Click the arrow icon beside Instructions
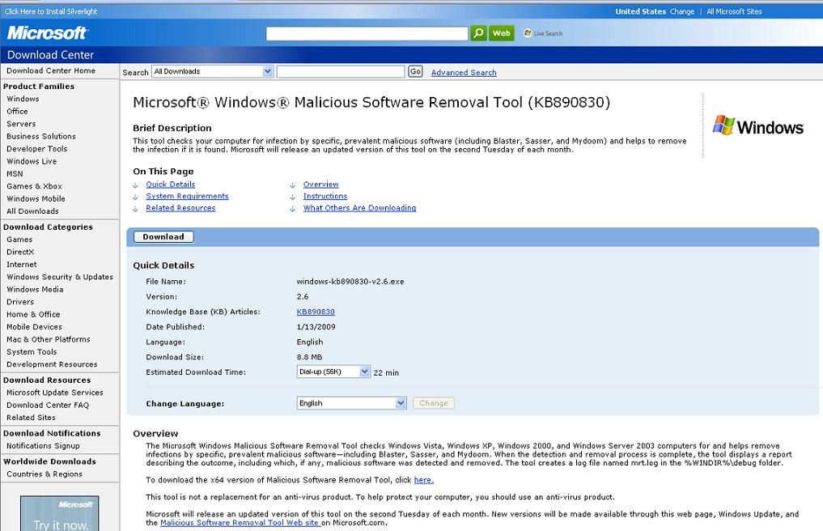Image resolution: width=823 pixels, height=531 pixels. pyautogui.click(x=293, y=197)
